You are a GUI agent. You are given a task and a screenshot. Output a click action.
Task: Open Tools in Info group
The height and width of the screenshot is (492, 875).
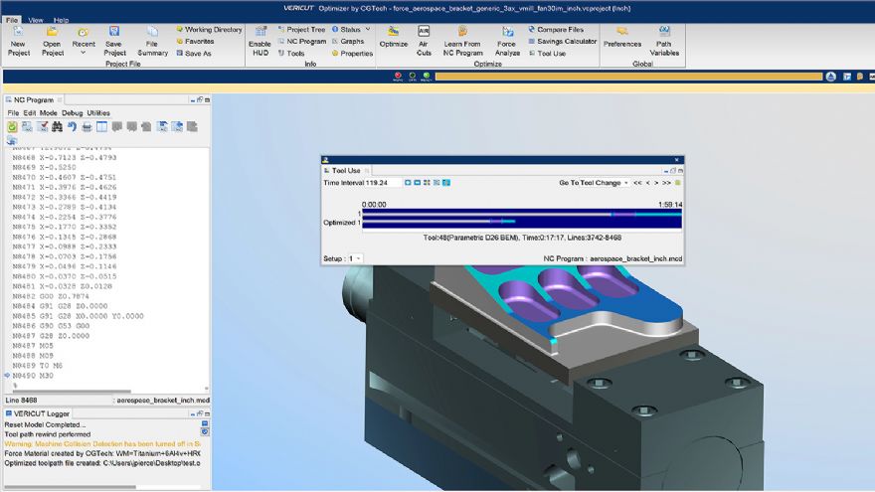tap(290, 54)
